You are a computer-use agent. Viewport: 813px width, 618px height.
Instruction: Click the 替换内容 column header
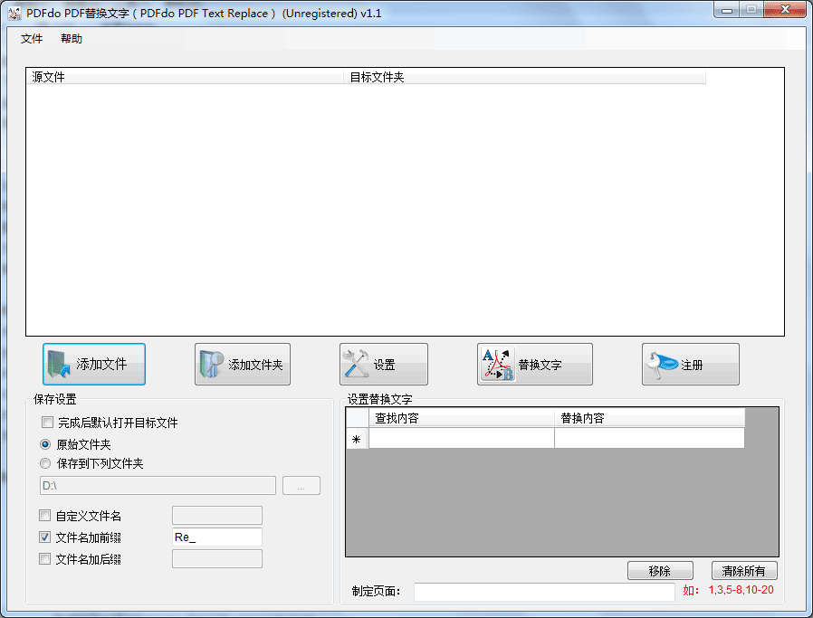[x=649, y=418]
